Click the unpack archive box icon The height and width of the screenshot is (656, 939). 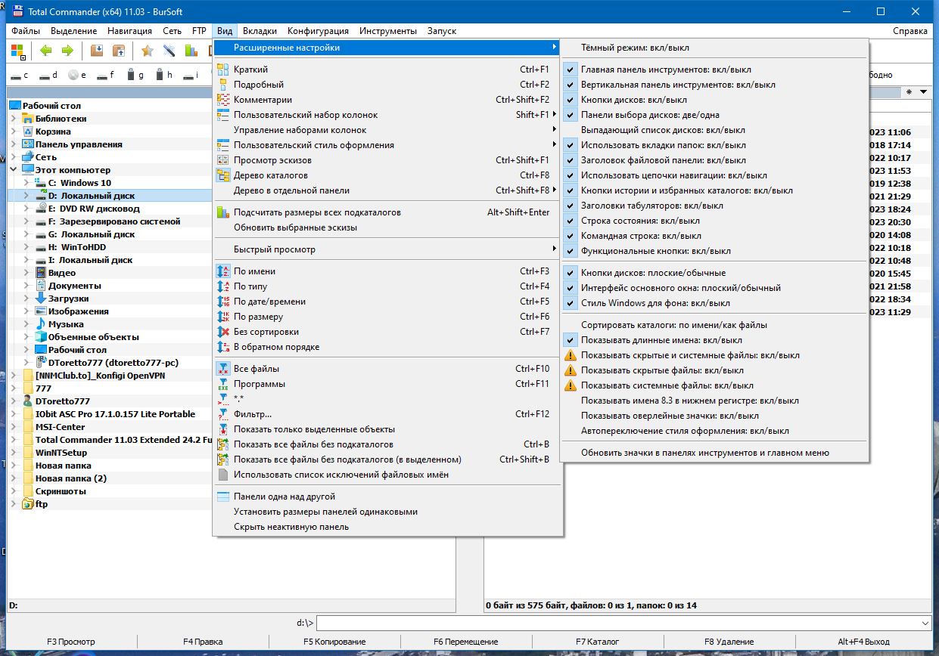pyautogui.click(x=119, y=51)
